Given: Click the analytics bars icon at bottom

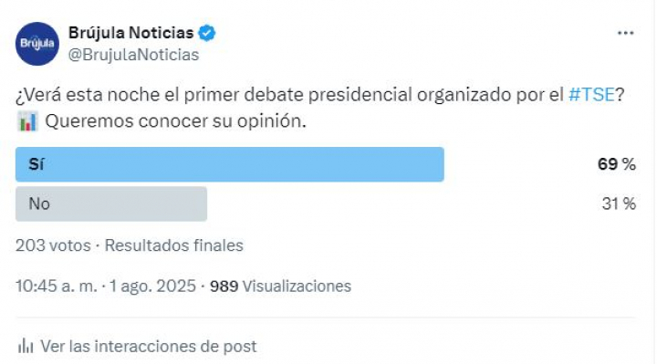Looking at the screenshot, I should [x=26, y=346].
